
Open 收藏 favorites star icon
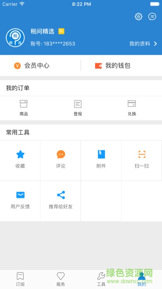(x=20, y=154)
